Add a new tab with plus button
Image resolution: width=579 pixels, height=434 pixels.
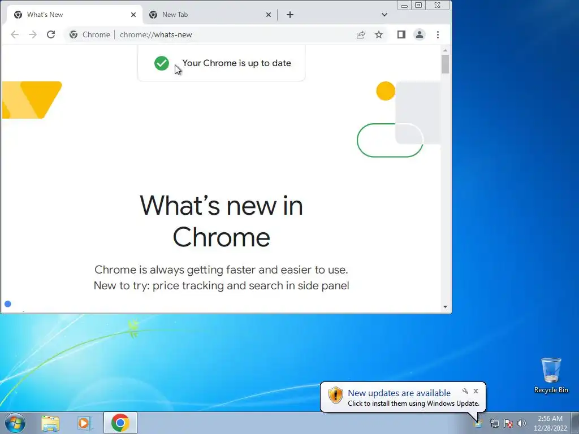(x=290, y=15)
